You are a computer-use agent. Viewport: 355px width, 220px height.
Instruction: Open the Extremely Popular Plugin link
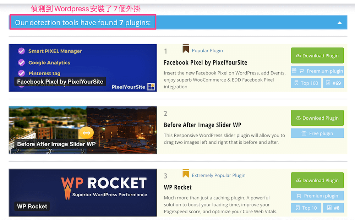pyautogui.click(x=219, y=175)
